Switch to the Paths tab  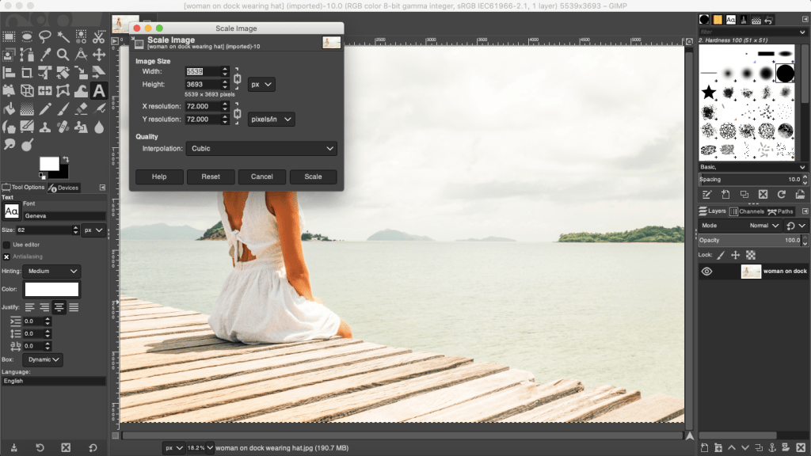coord(782,211)
